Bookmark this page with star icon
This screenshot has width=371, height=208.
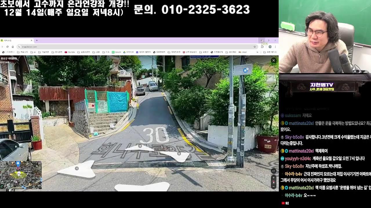[x=255, y=47]
